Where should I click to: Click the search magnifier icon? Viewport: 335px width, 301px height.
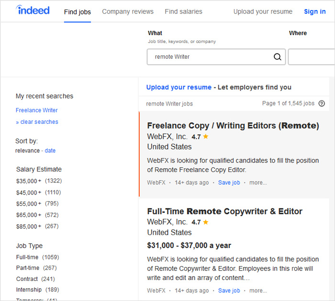(278, 57)
